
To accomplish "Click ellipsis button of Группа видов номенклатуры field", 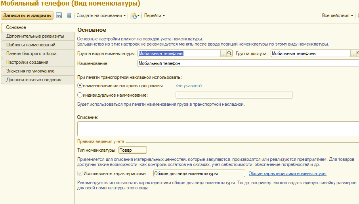I will [223, 53].
